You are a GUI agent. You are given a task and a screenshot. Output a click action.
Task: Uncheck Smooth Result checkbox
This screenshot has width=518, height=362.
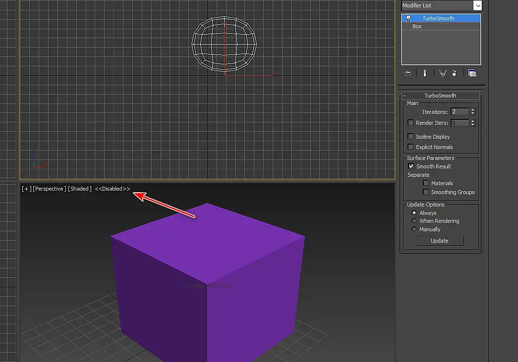tap(410, 166)
